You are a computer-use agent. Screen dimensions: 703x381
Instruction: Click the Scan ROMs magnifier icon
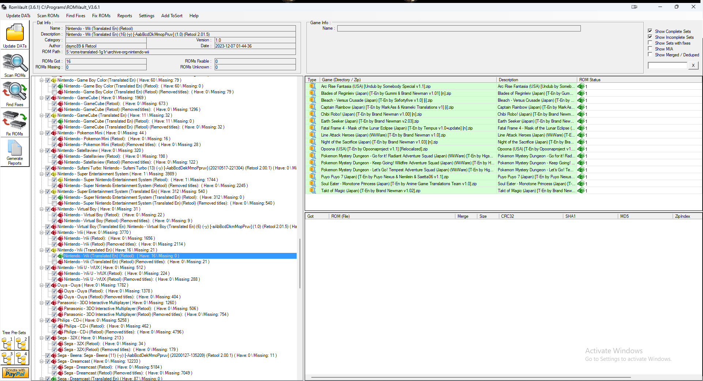(x=15, y=63)
